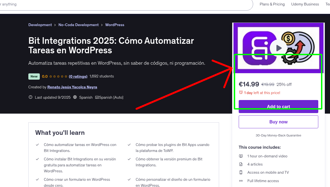
Task: Click the clock icon beside Last updated 9/2025
Action: [30, 97]
